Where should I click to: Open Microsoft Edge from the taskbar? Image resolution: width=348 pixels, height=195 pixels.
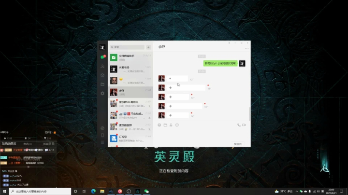pos(93,191)
